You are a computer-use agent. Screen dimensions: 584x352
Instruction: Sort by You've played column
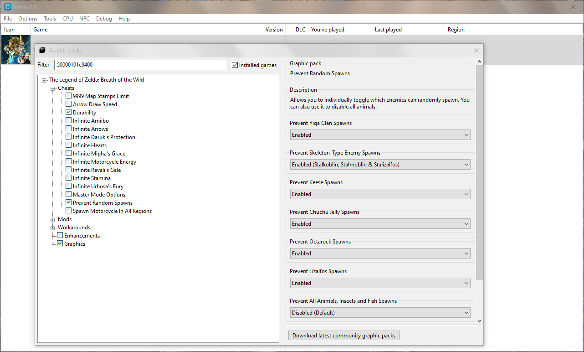point(340,30)
